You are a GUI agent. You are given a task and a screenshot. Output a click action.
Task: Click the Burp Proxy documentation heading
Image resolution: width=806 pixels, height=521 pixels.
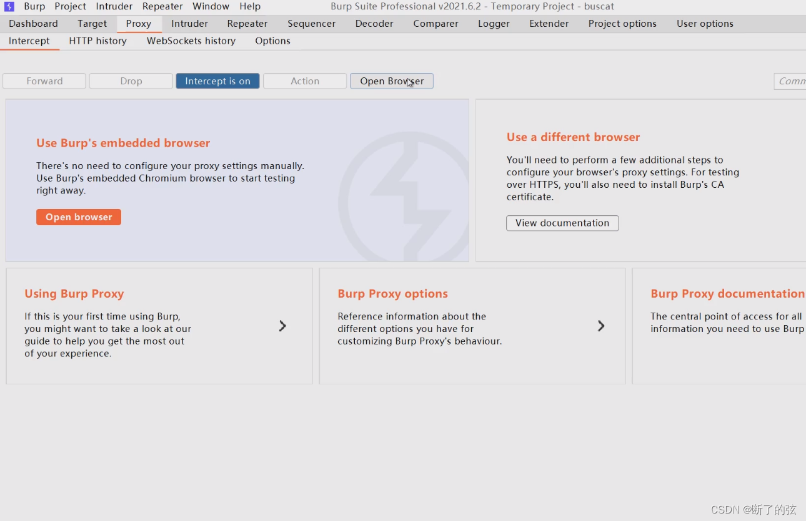(727, 294)
